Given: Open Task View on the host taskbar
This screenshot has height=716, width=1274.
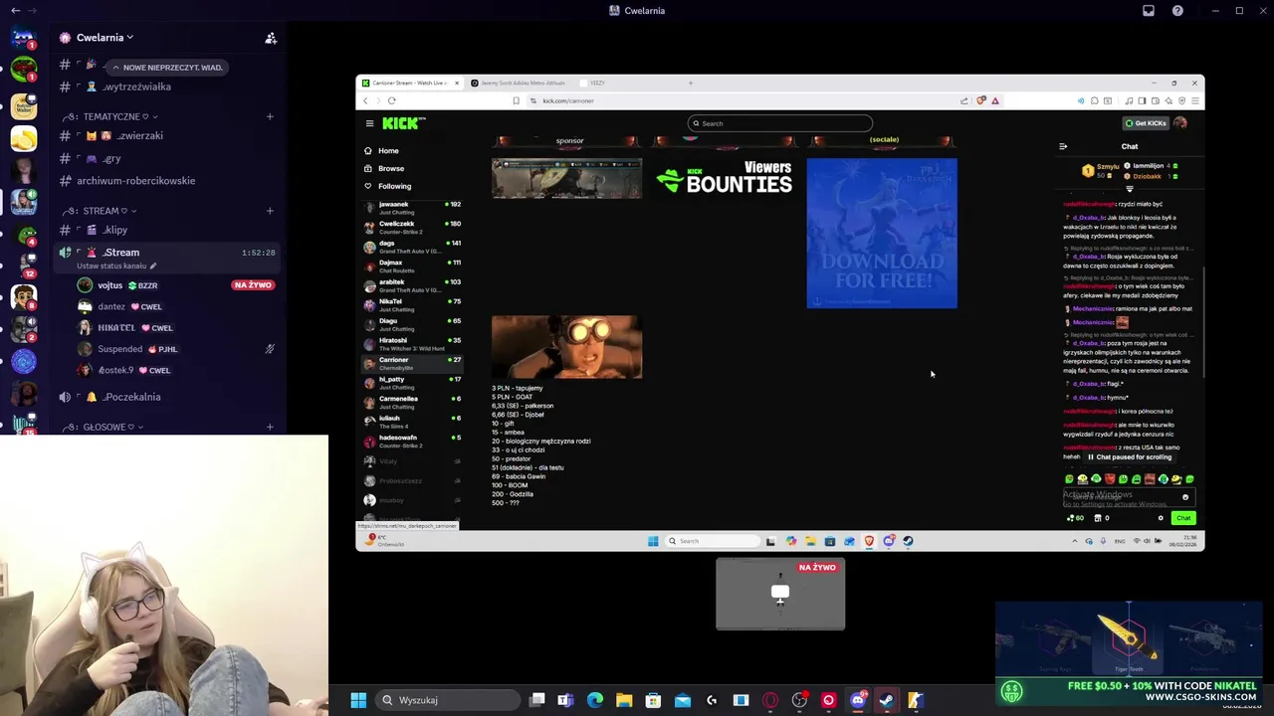Looking at the screenshot, I should point(537,700).
